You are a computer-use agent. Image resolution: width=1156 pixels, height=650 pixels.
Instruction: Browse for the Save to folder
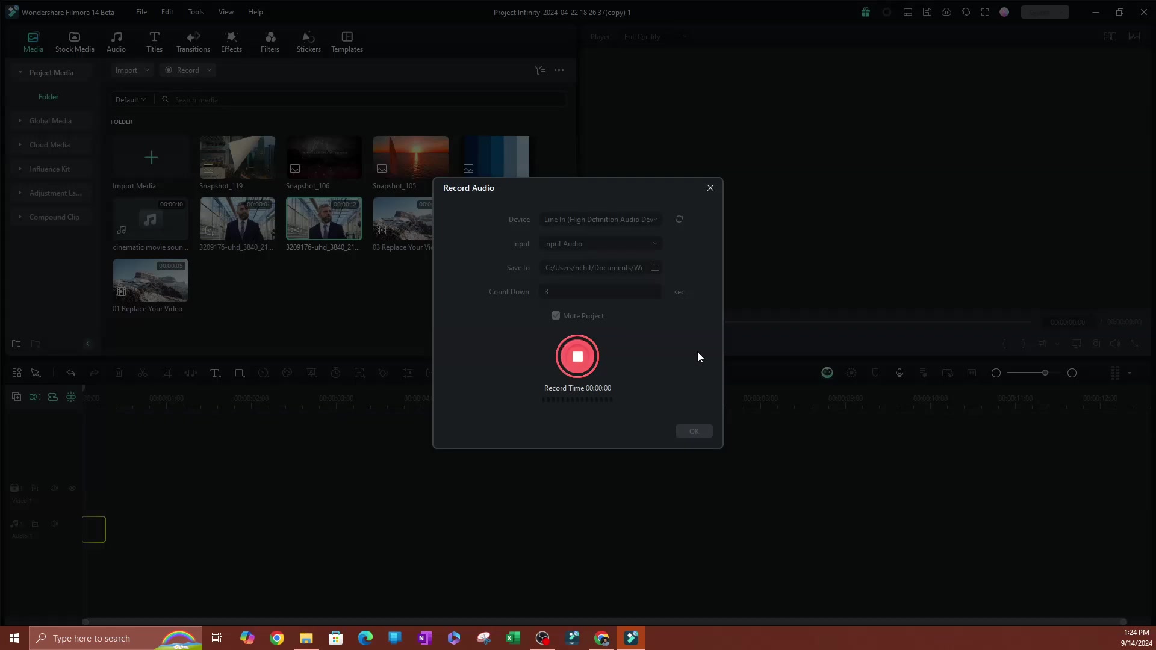[655, 268]
